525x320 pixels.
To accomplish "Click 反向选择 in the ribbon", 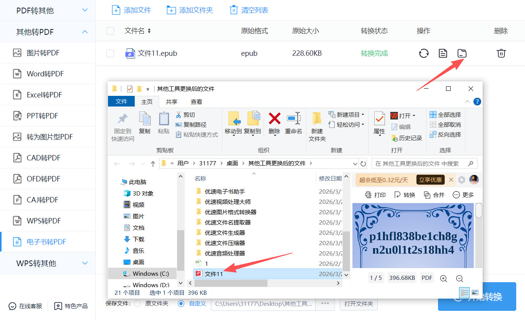I will tap(445, 134).
